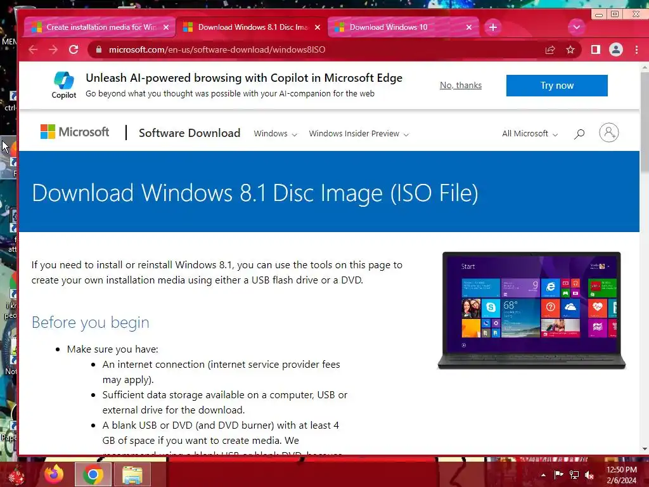Switch to Create installation media tab
The width and height of the screenshot is (649, 487).
point(100,27)
